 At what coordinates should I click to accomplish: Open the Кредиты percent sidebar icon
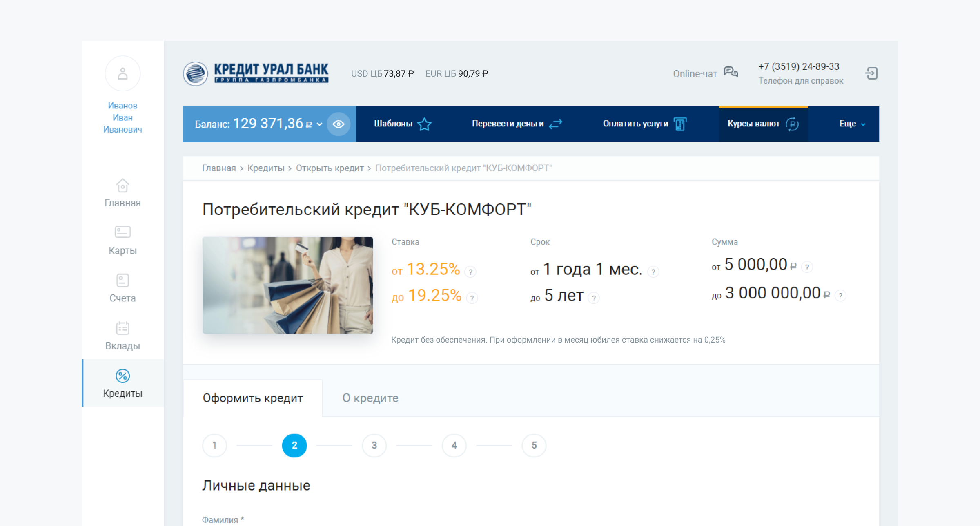[122, 376]
